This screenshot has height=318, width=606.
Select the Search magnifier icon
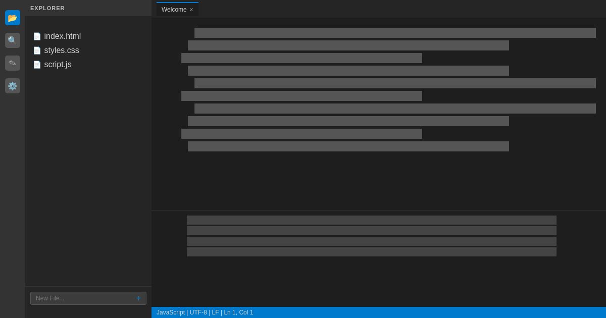13,40
